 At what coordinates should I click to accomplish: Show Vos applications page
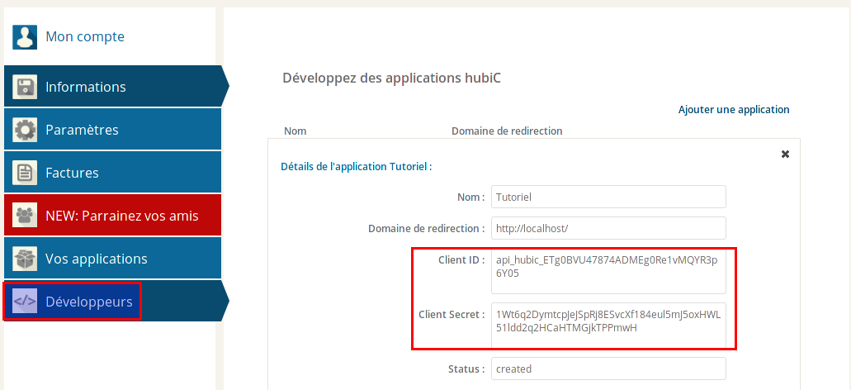pyautogui.click(x=113, y=258)
